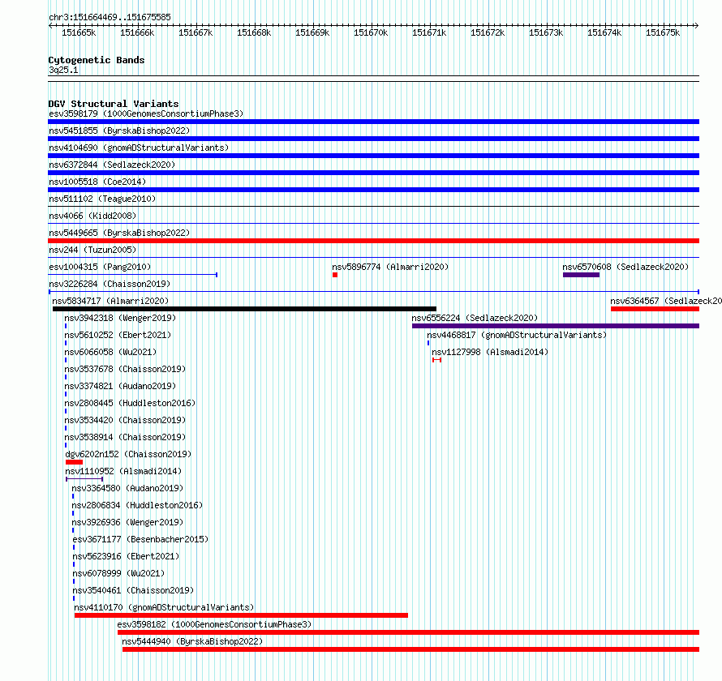This screenshot has height=681, width=722.
Task: Open nsv5623916 (Ebert2021) variant
Action: [x=126, y=556]
